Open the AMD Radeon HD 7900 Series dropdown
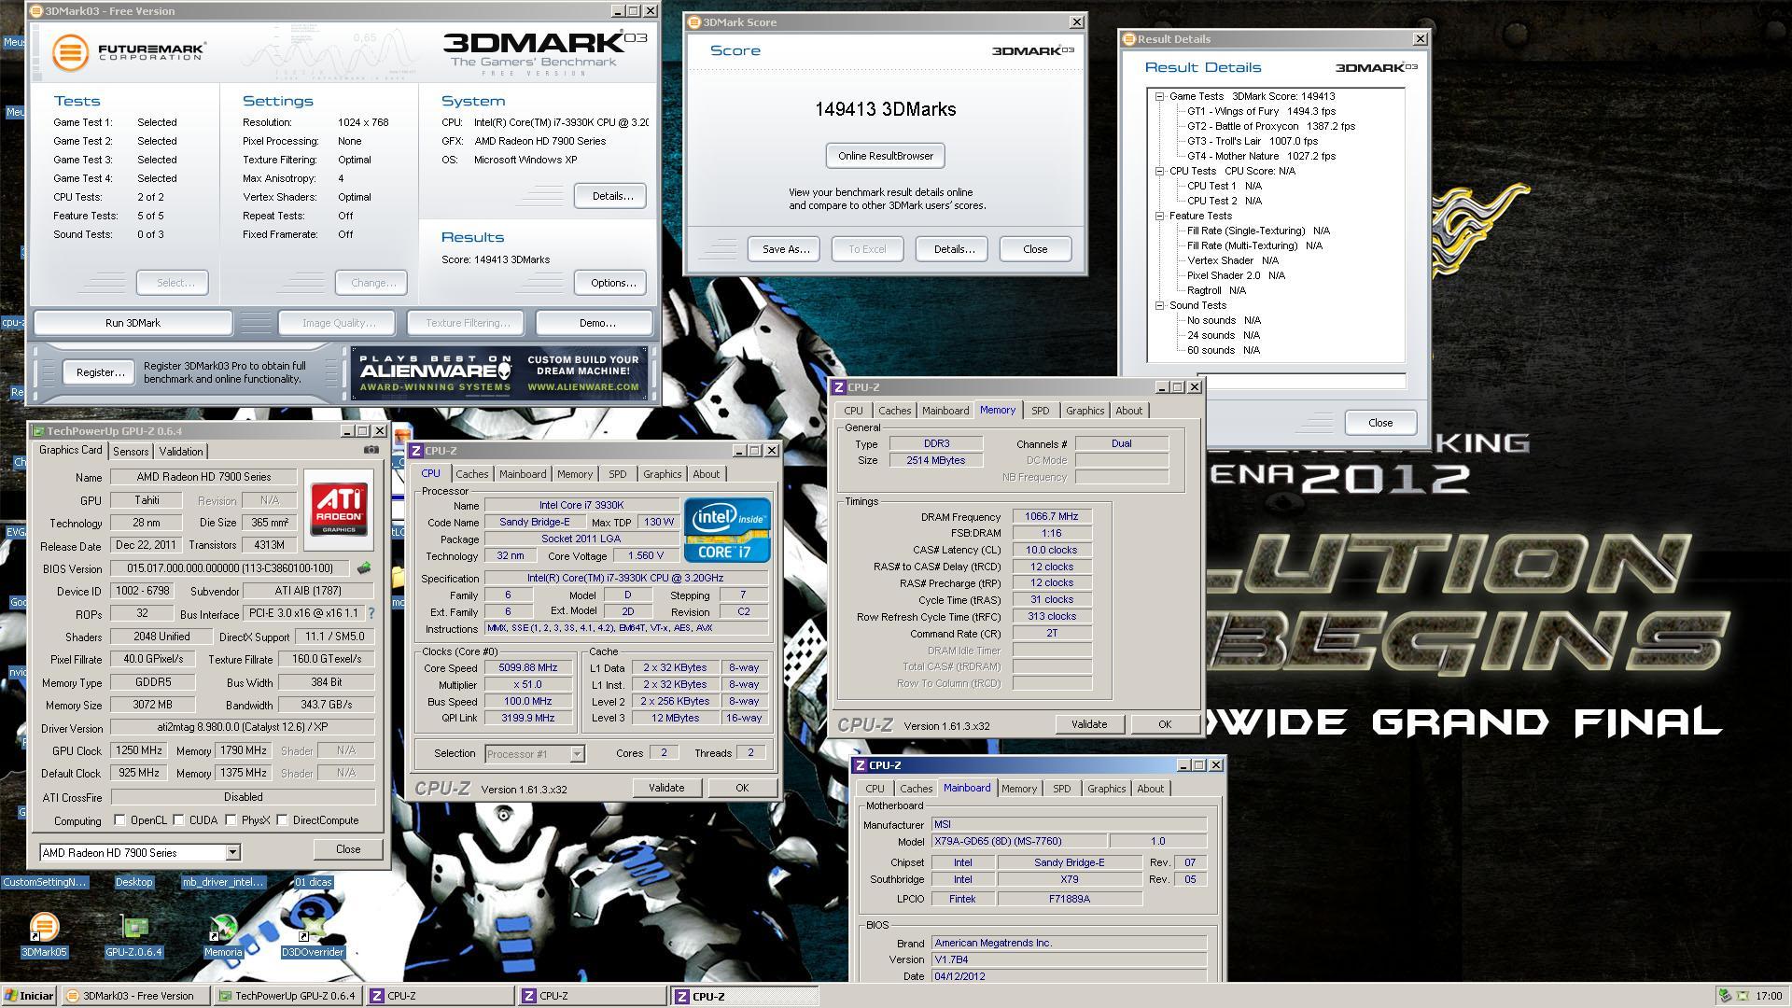Viewport: 1792px width, 1008px height. tap(232, 852)
